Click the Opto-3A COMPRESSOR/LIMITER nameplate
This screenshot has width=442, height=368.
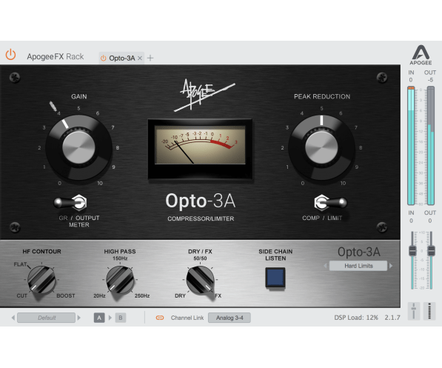point(201,207)
